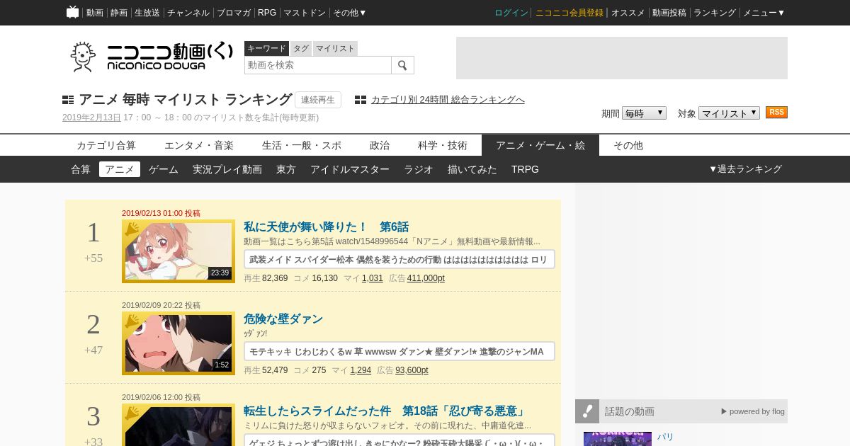Click the 動画投稿 link
The image size is (850, 446).
pyautogui.click(x=669, y=13)
